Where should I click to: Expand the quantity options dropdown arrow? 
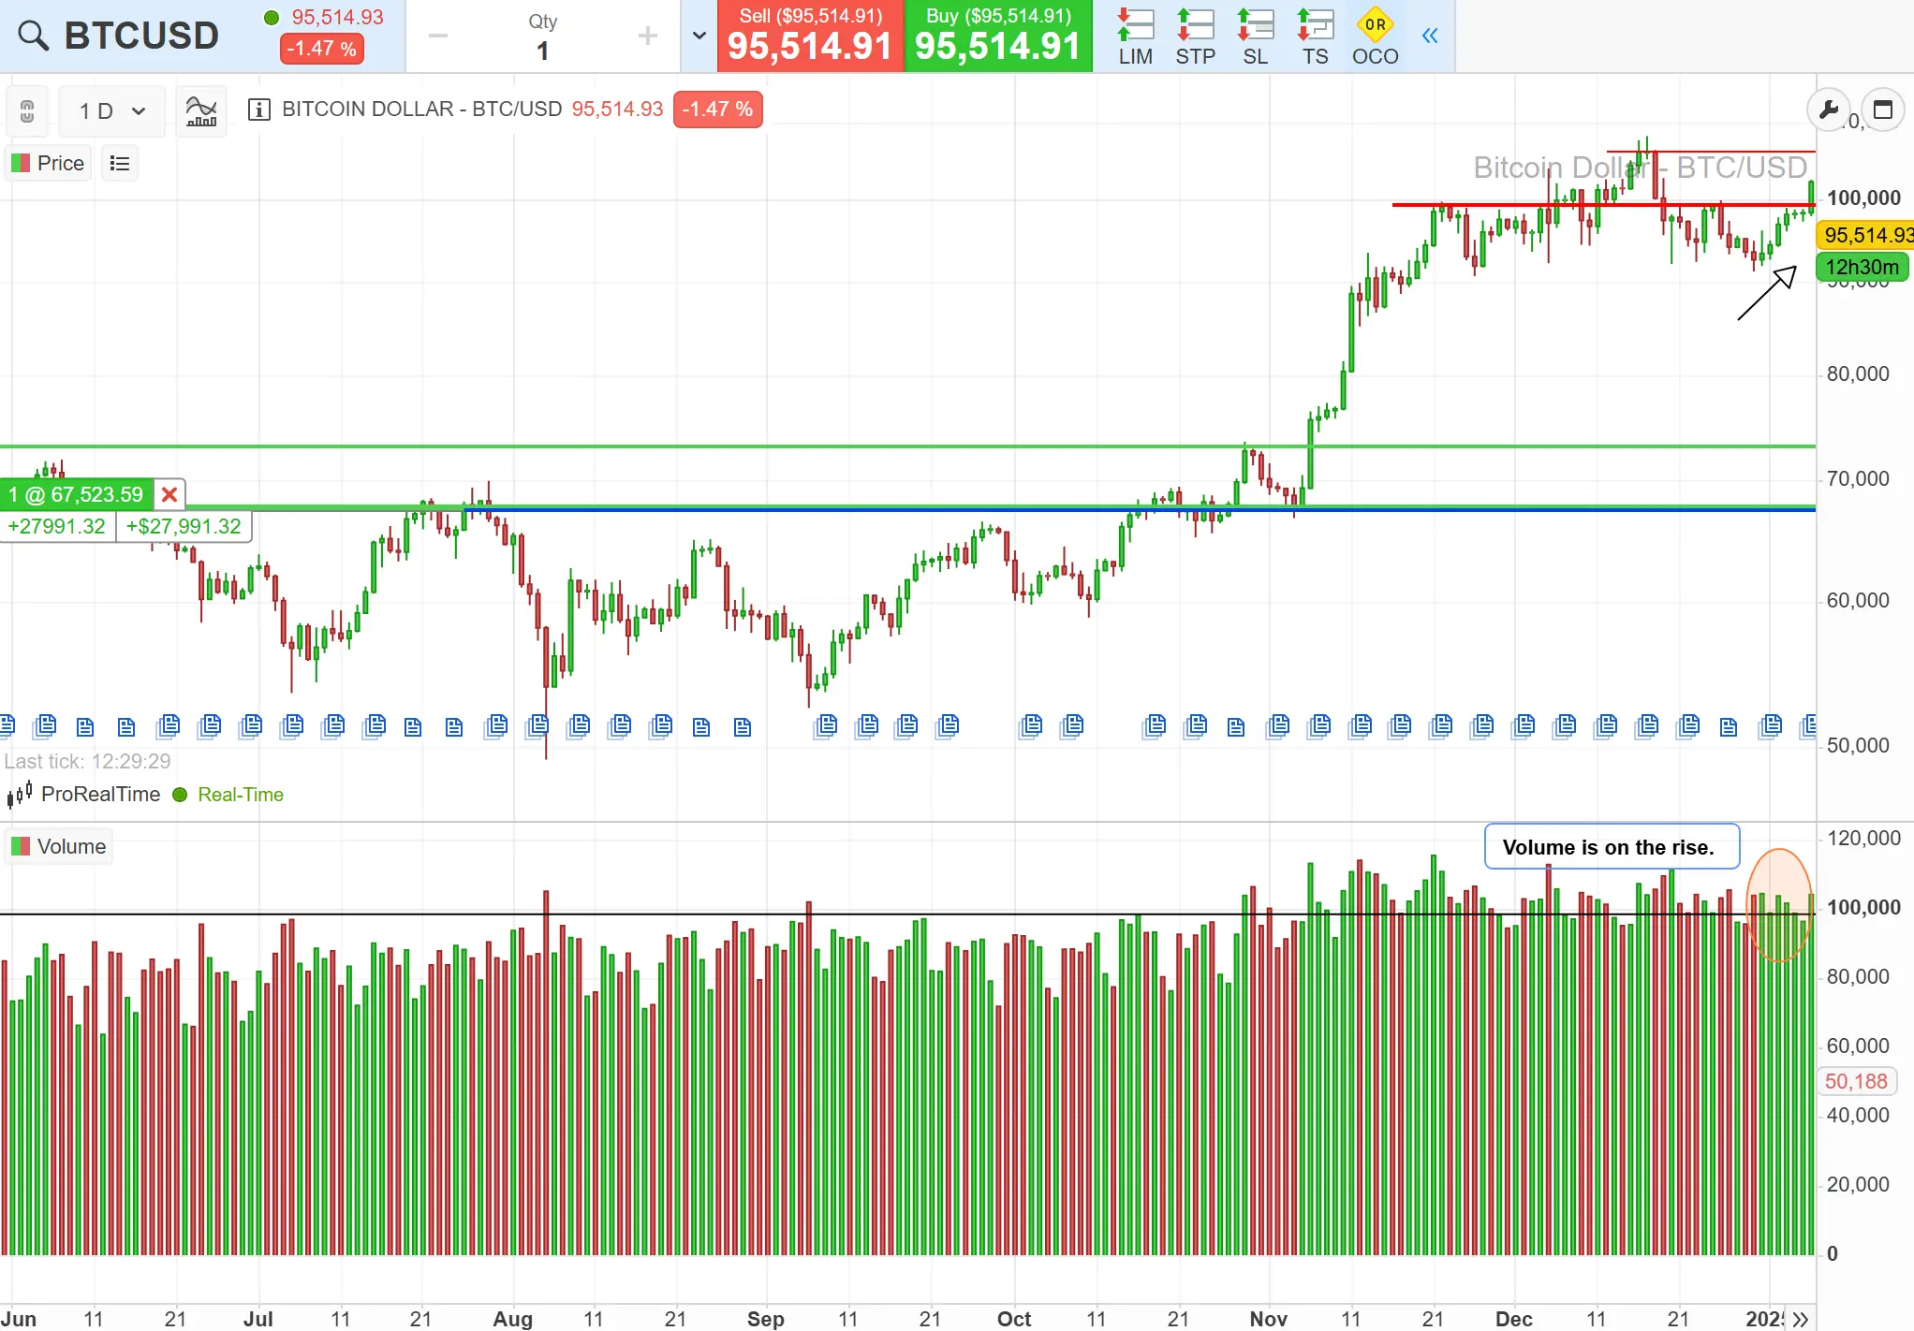[699, 37]
